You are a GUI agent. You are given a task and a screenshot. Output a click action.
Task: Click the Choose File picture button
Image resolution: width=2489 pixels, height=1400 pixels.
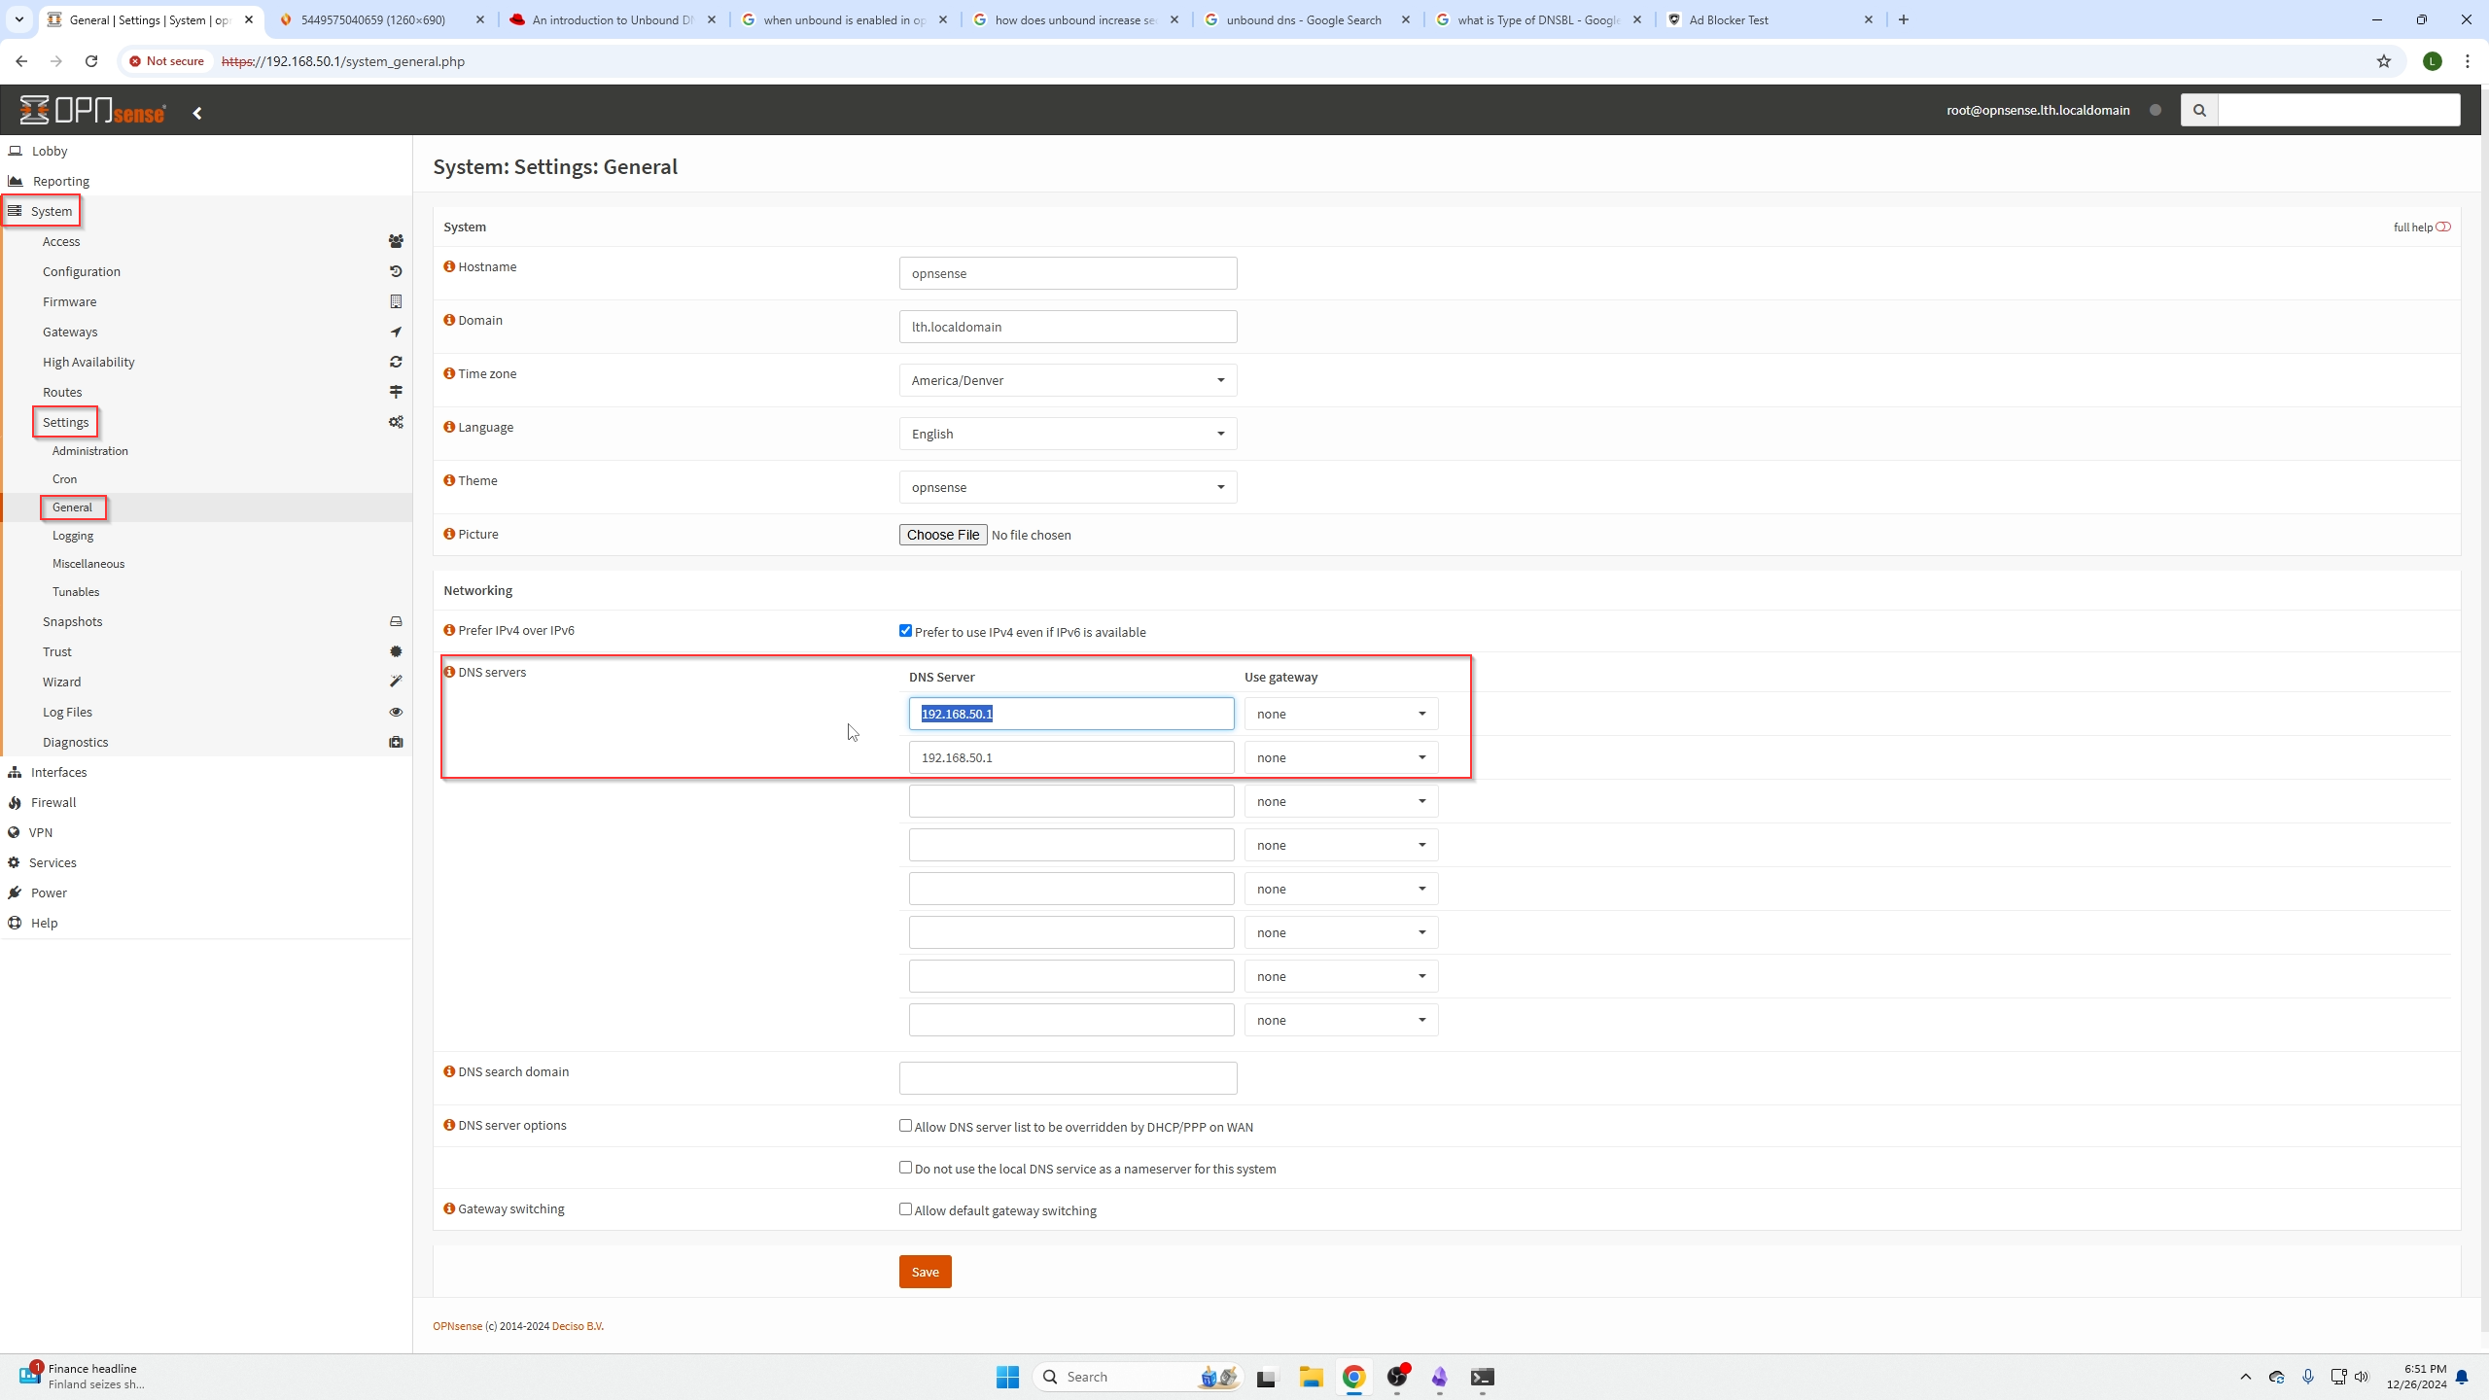pyautogui.click(x=942, y=535)
